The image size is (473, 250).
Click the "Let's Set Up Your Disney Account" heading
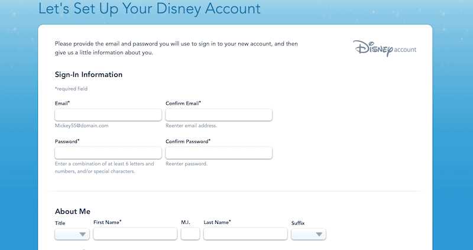pos(150,8)
